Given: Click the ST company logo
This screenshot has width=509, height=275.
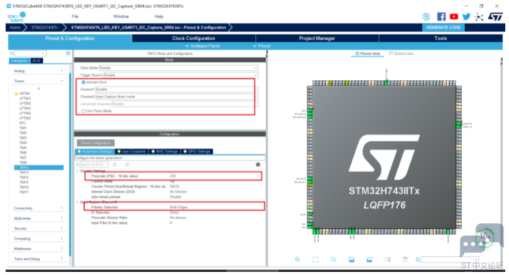Looking at the screenshot, I should click(x=495, y=17).
